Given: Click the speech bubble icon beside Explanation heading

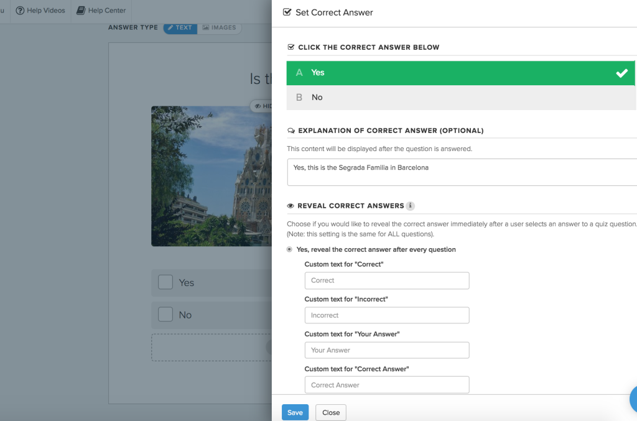Looking at the screenshot, I should point(291,131).
